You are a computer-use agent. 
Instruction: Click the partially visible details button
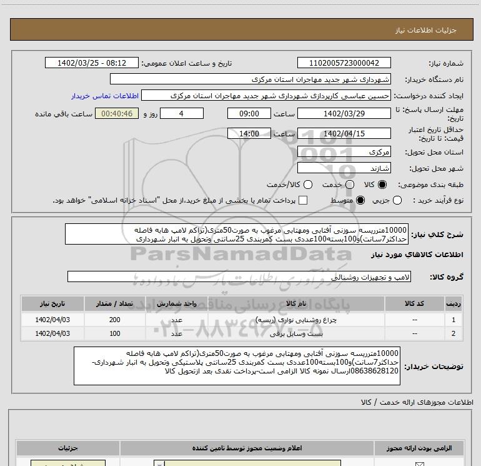click(68, 463)
